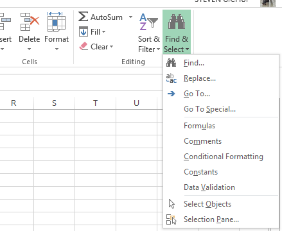Click the Delete cells icon
282x231 pixels.
(30, 22)
